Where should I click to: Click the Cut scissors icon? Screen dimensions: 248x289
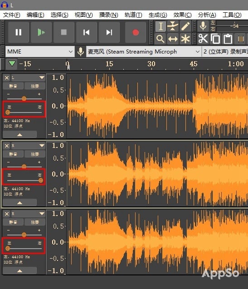[203, 39]
